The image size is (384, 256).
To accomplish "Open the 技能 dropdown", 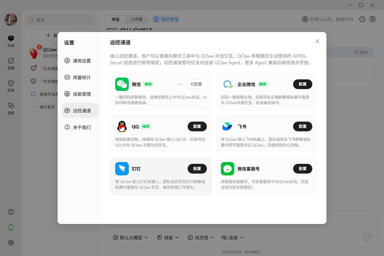I will [168, 238].
